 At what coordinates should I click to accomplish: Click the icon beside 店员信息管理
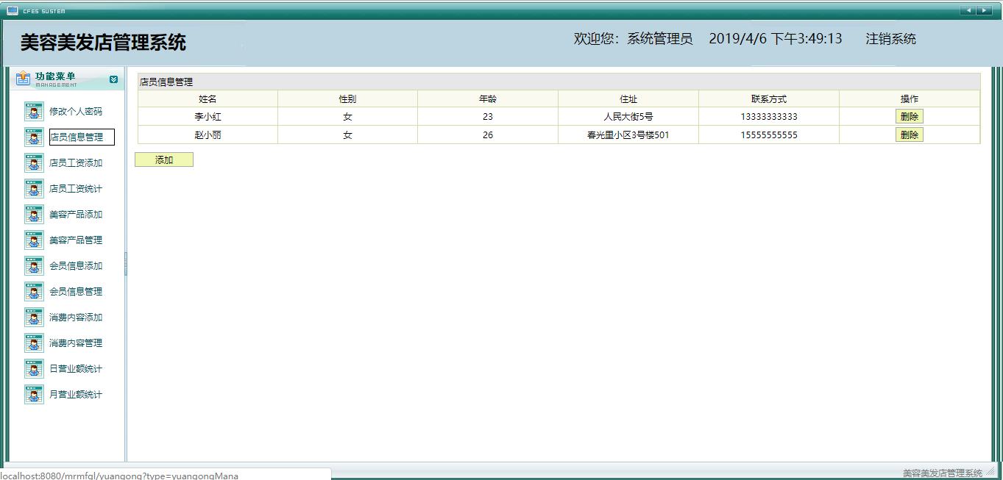pyautogui.click(x=34, y=137)
